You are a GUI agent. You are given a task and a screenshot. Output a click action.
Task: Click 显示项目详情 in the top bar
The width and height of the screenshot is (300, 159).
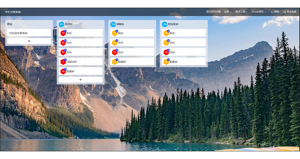pyautogui.click(x=213, y=12)
